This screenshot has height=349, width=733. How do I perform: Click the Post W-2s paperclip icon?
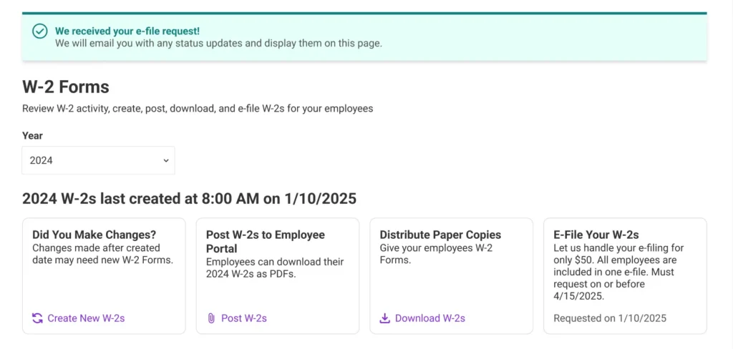pyautogui.click(x=211, y=318)
